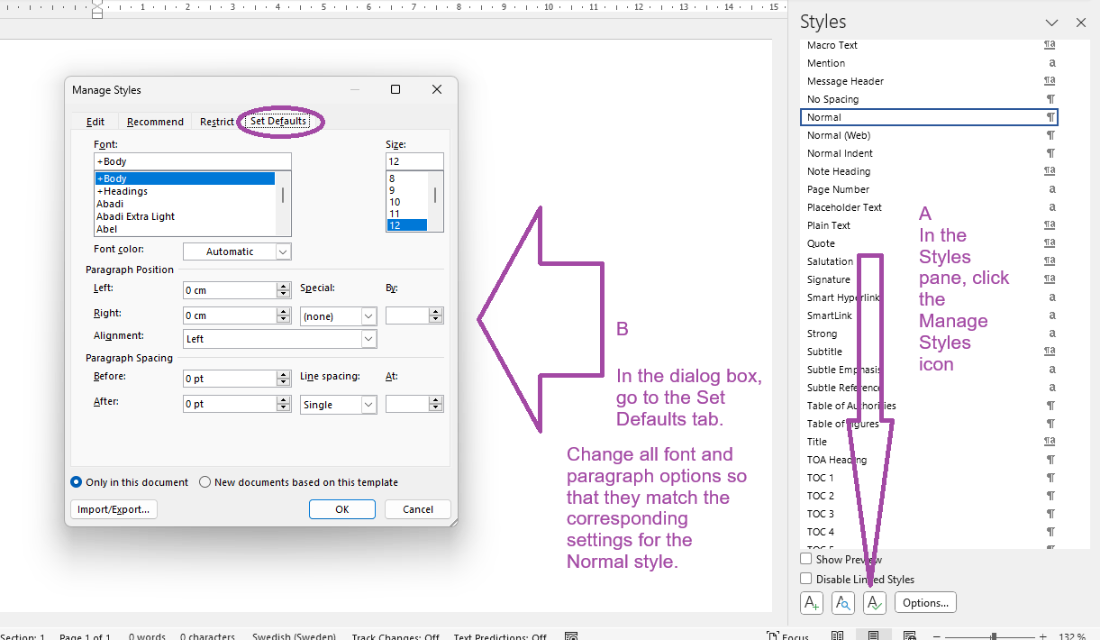Choose Abel in the font list

(185, 229)
